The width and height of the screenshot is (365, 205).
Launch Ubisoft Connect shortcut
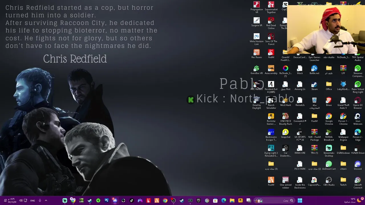[358, 183]
